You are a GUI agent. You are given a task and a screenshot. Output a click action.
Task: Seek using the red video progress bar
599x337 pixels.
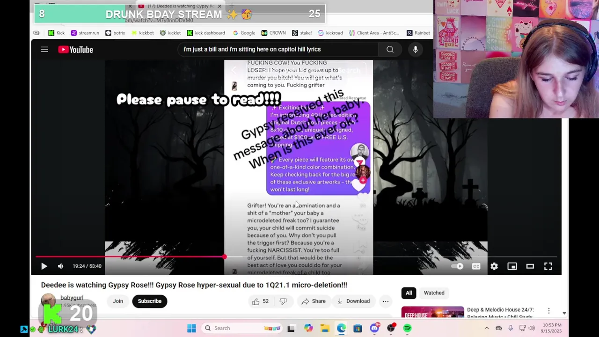[296, 256]
